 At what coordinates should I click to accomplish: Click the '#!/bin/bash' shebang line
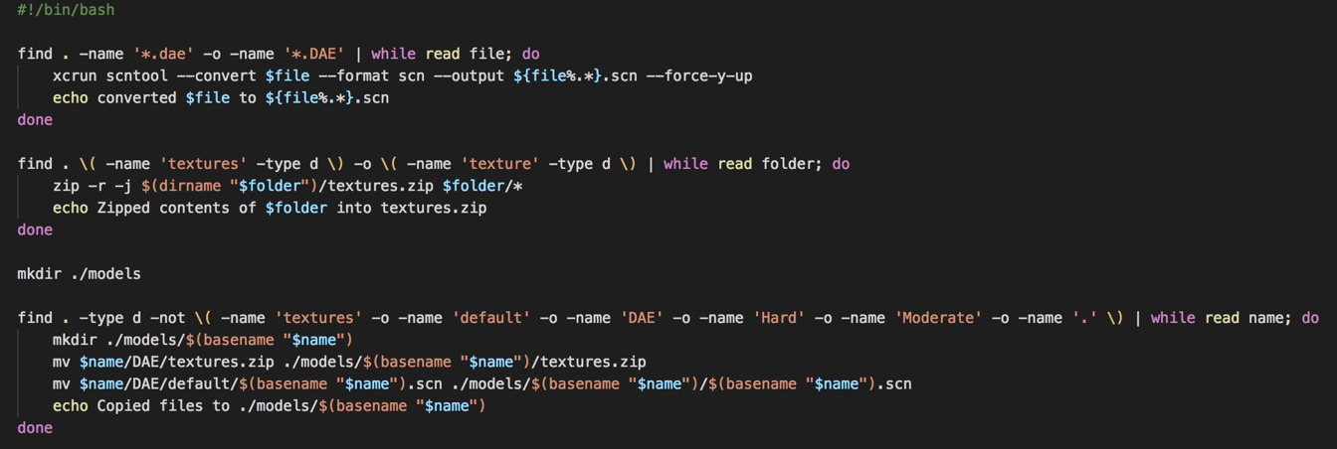(66, 10)
